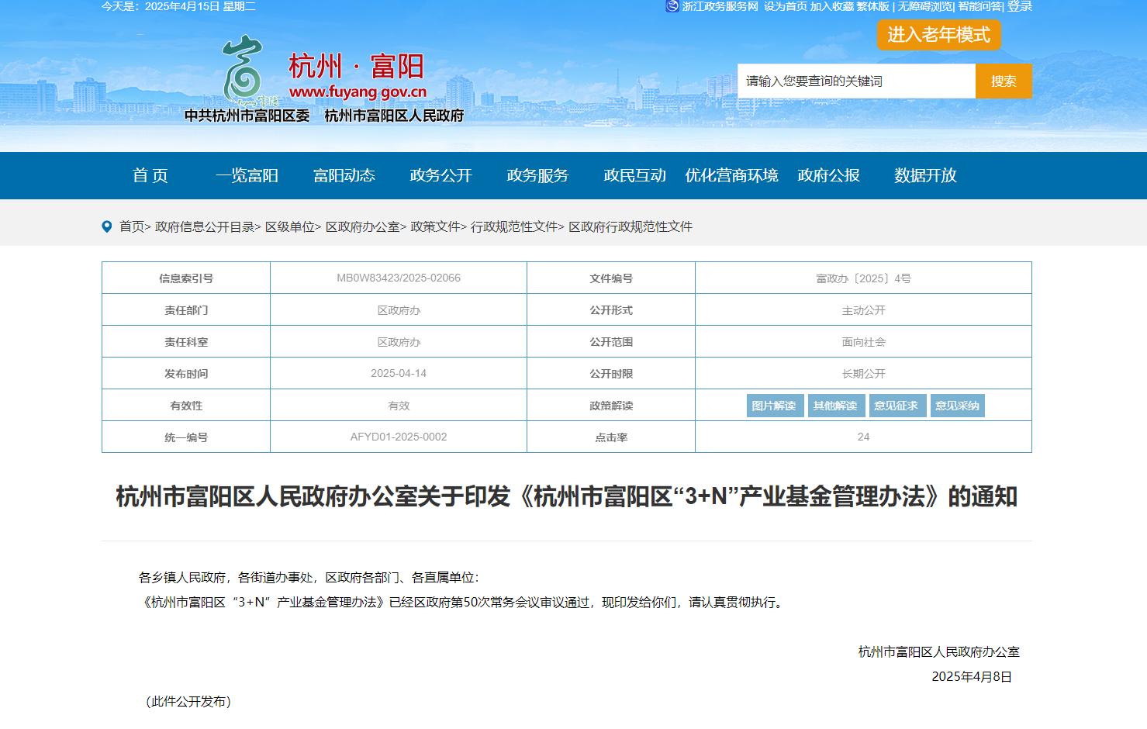This screenshot has height=729, width=1147.
Task: Switch to 繁体版 traditional Chinese
Action: tap(872, 6)
